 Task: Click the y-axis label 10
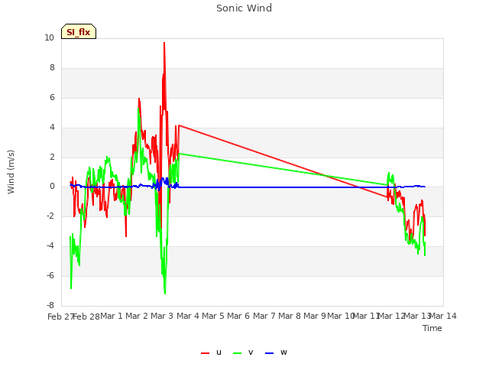[x=49, y=37]
